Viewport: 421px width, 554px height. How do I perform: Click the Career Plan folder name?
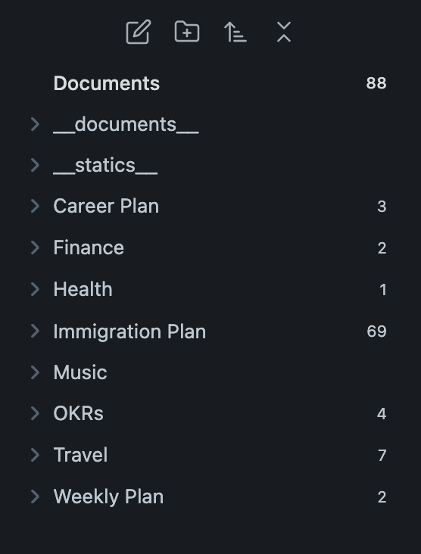click(106, 206)
